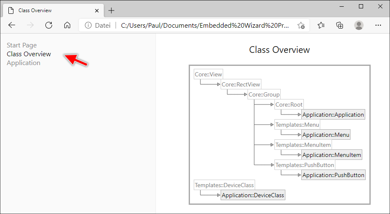Open the user profile avatar icon
Image resolution: width=390 pixels, height=214 pixels.
pos(359,25)
